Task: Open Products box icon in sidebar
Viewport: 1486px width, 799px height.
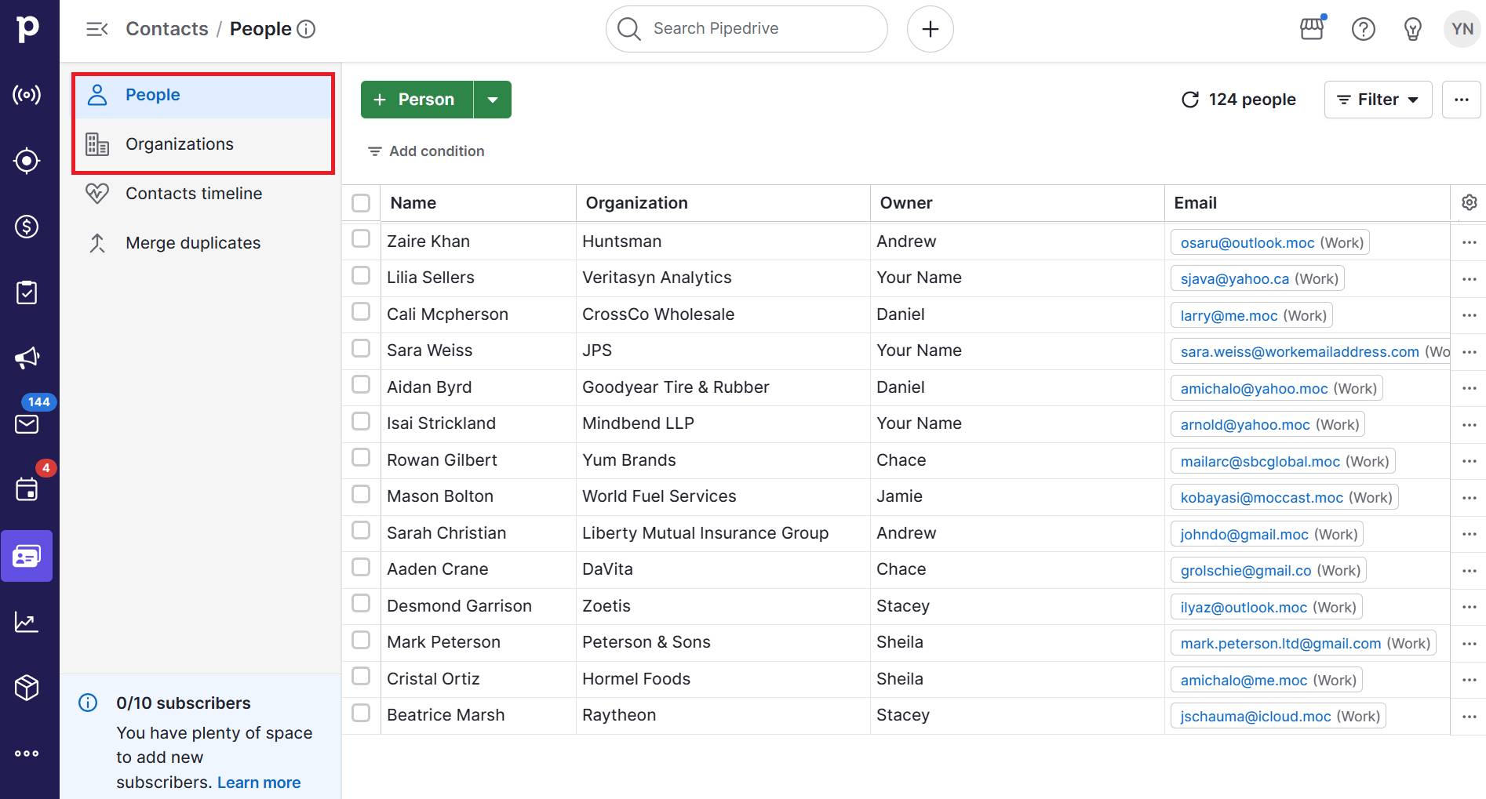Action: coord(27,688)
